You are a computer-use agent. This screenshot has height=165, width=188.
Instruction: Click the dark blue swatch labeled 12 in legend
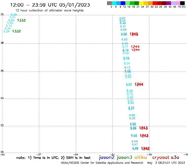pos(123,3)
